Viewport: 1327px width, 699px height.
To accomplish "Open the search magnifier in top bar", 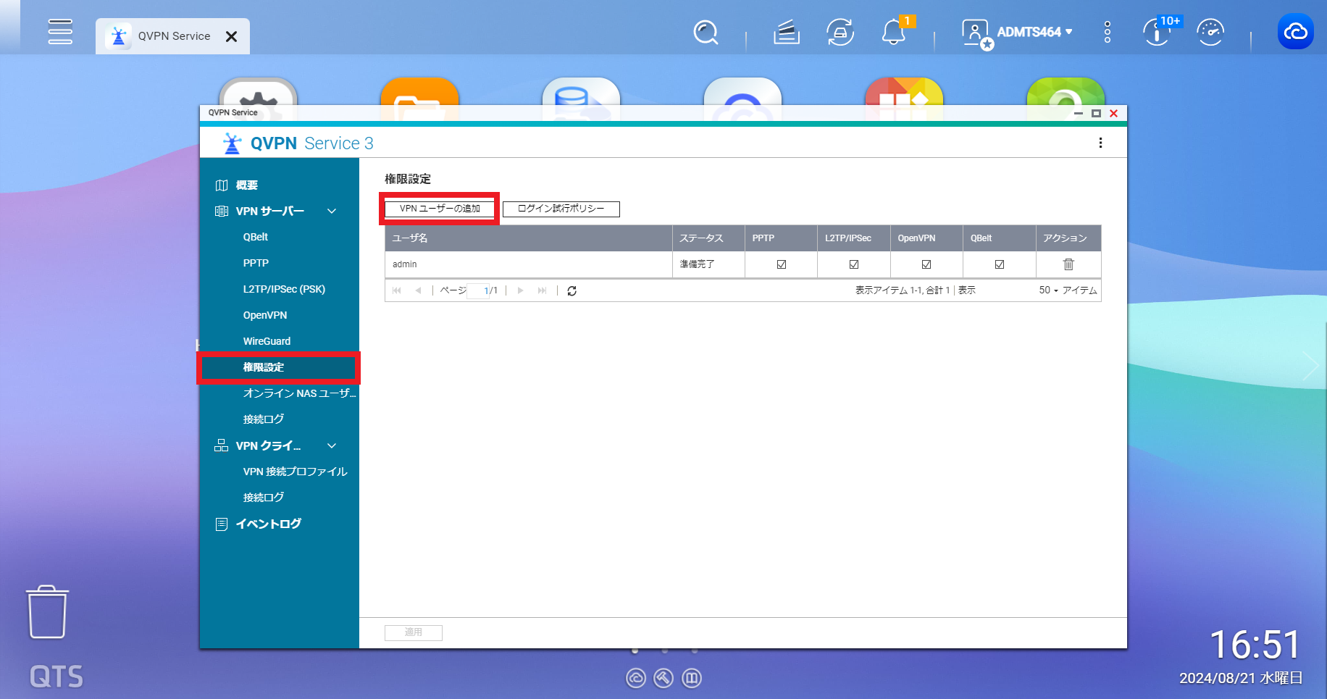I will [706, 32].
